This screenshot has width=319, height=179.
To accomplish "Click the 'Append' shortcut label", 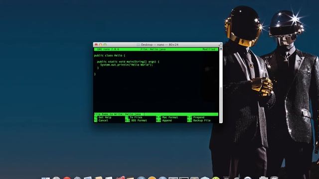I will [x=167, y=120].
